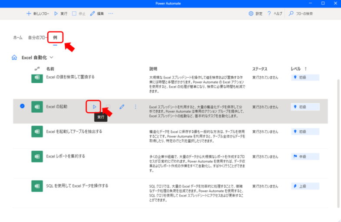The height and width of the screenshot is (222, 341).
Task: Click the ステータス column header
Action: [260, 69]
